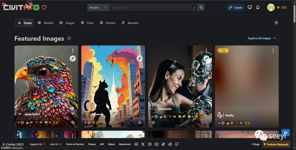The image size is (296, 150).
Task: Open the user avatar account menu
Action: click(x=271, y=7)
